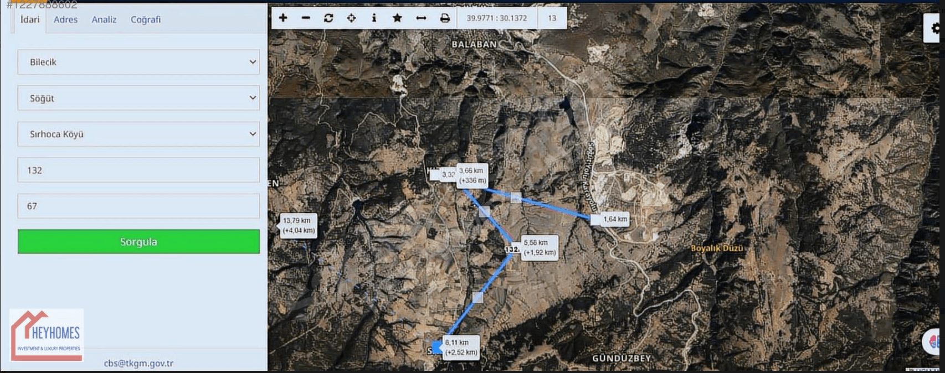Screen dimensions: 945x373
Task: Open the cbs@tkgm.gov.tr email link
Action: coord(138,364)
